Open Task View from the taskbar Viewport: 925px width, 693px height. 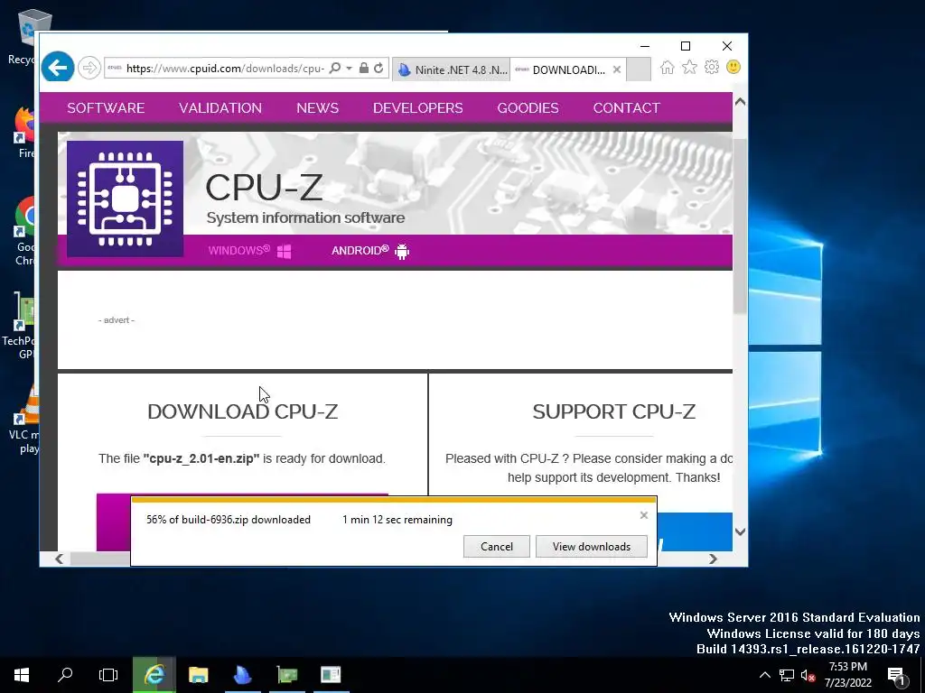[x=108, y=675]
